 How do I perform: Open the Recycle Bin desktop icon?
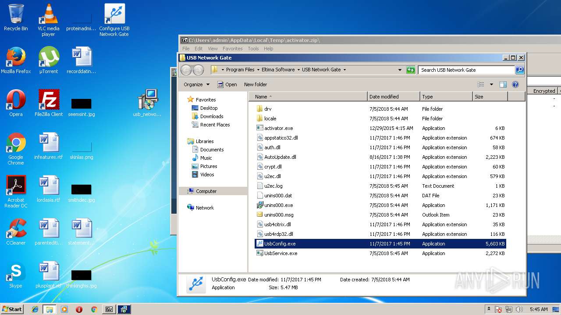[x=16, y=17]
